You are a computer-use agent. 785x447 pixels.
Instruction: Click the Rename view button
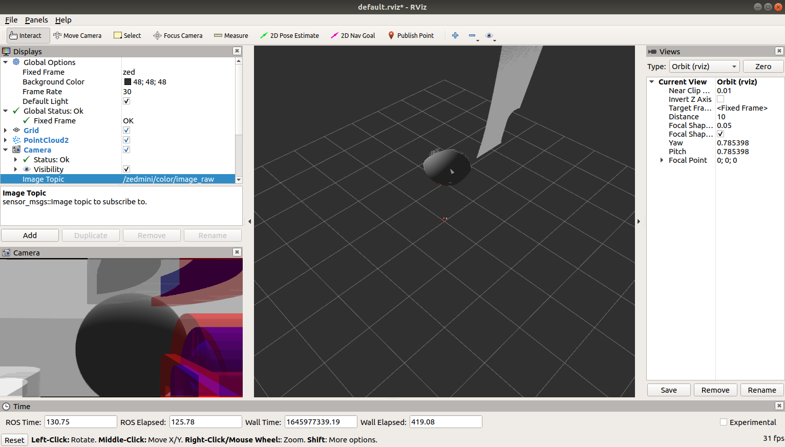click(762, 390)
